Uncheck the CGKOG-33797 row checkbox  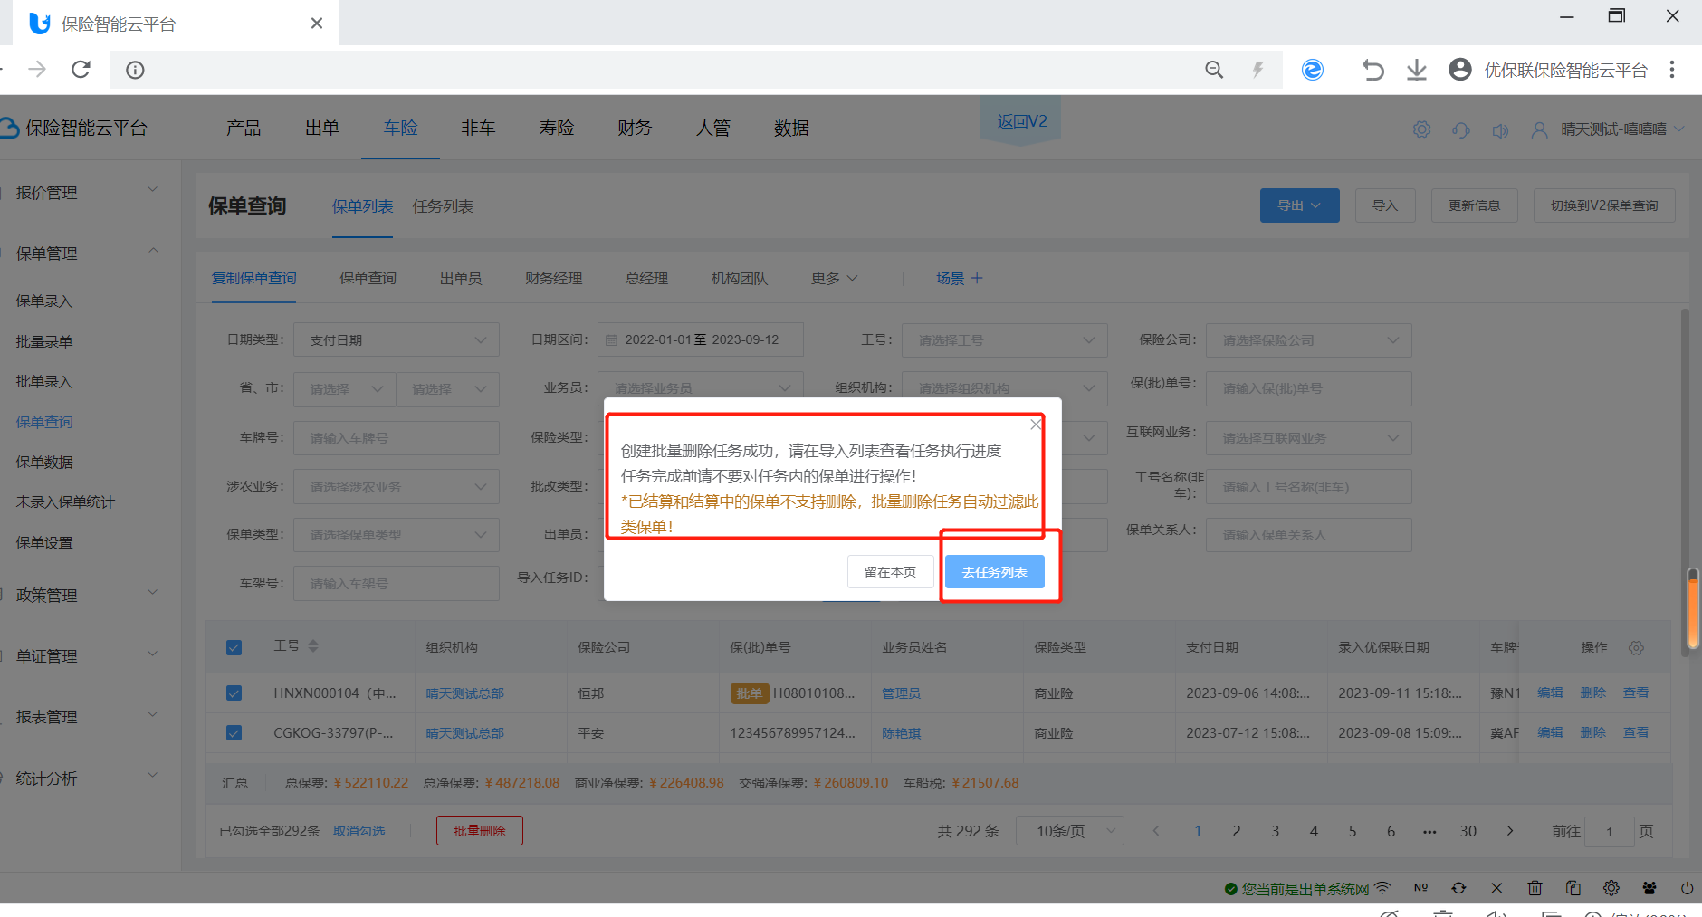[x=234, y=732]
